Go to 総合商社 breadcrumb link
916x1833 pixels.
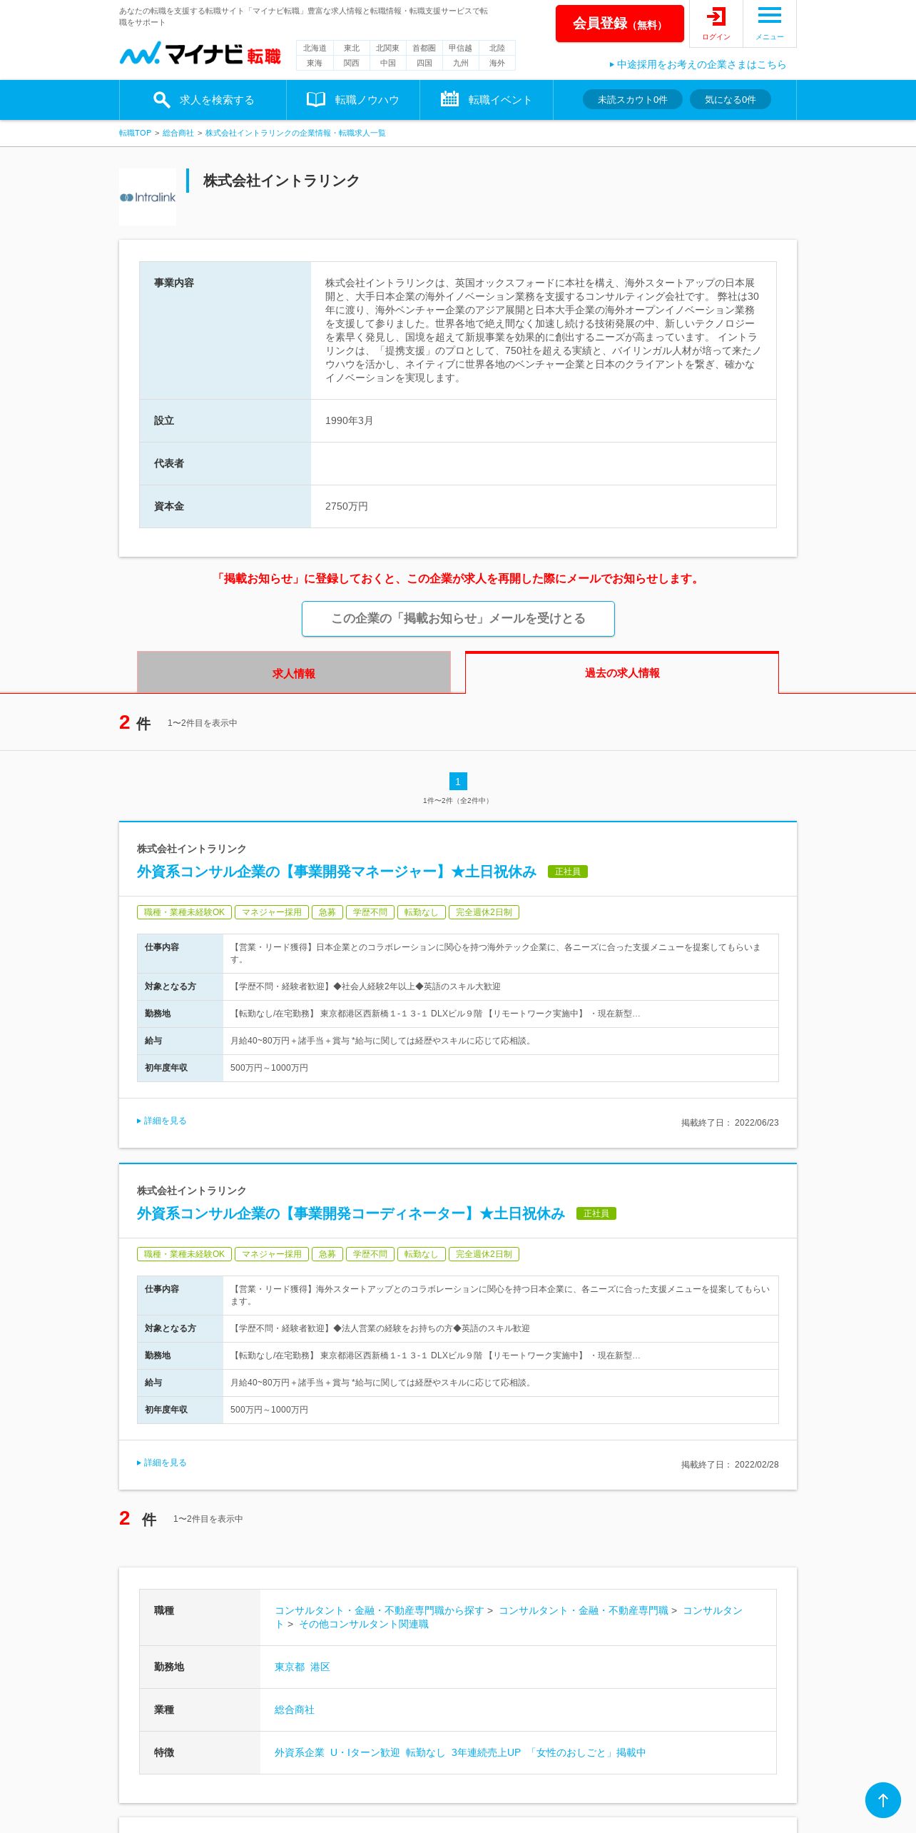coord(178,133)
